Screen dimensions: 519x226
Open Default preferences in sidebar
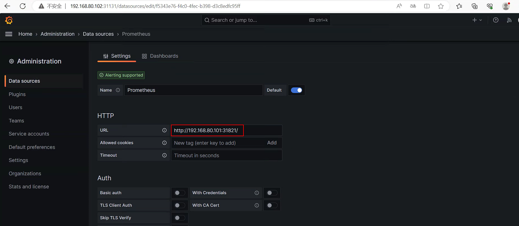pyautogui.click(x=32, y=147)
